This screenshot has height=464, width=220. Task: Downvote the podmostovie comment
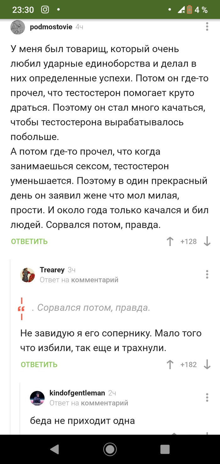point(207,241)
